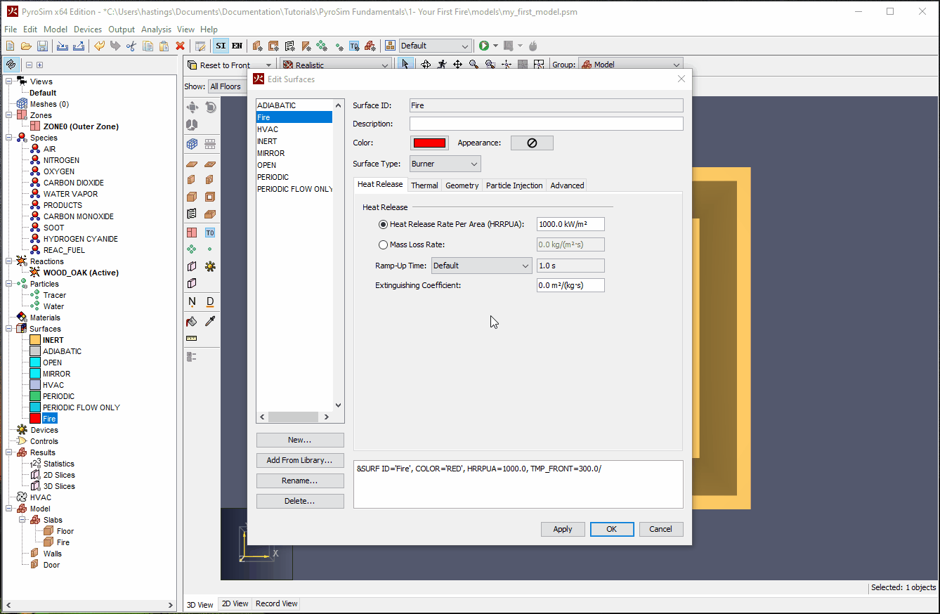The width and height of the screenshot is (940, 614).
Task: Save the model with the floppy disk icon
Action: [42, 46]
